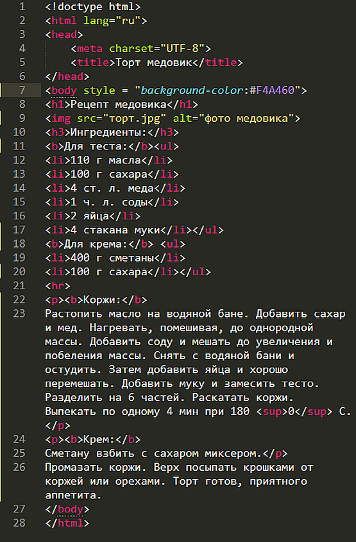The height and width of the screenshot is (542, 356).
Task: Click the title text Торт медовик
Action: tap(154, 63)
